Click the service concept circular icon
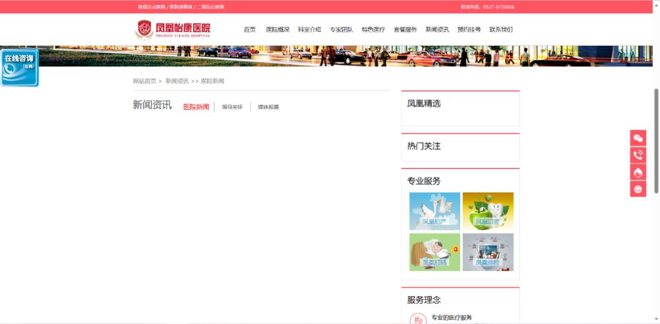The height and width of the screenshot is (324, 660). (x=417, y=319)
